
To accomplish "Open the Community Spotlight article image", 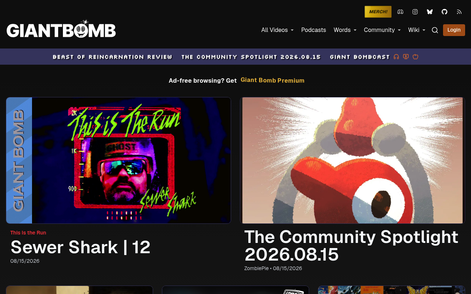I will click(353, 160).
